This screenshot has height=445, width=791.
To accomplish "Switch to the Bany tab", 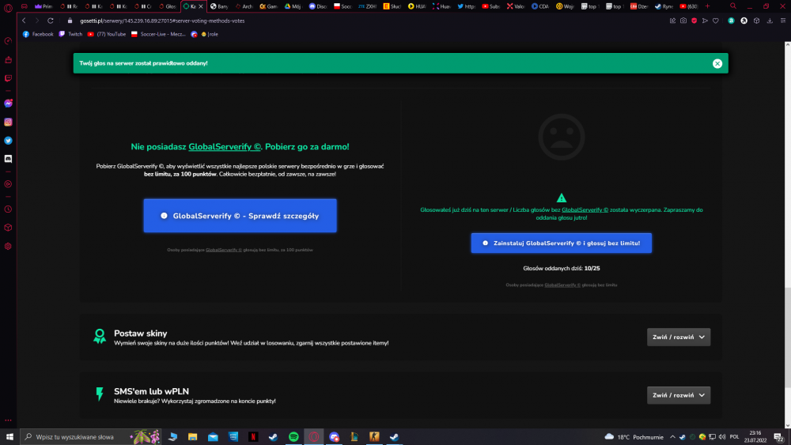I will [x=219, y=6].
